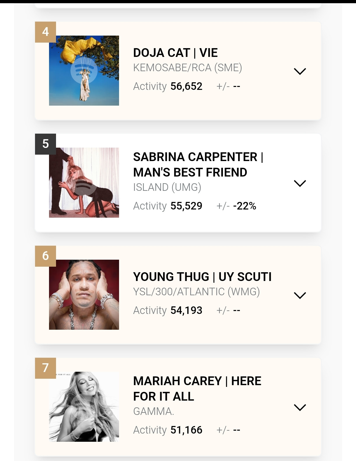Click rank 6 position badge
Screen dimensions: 356x461
tap(46, 256)
